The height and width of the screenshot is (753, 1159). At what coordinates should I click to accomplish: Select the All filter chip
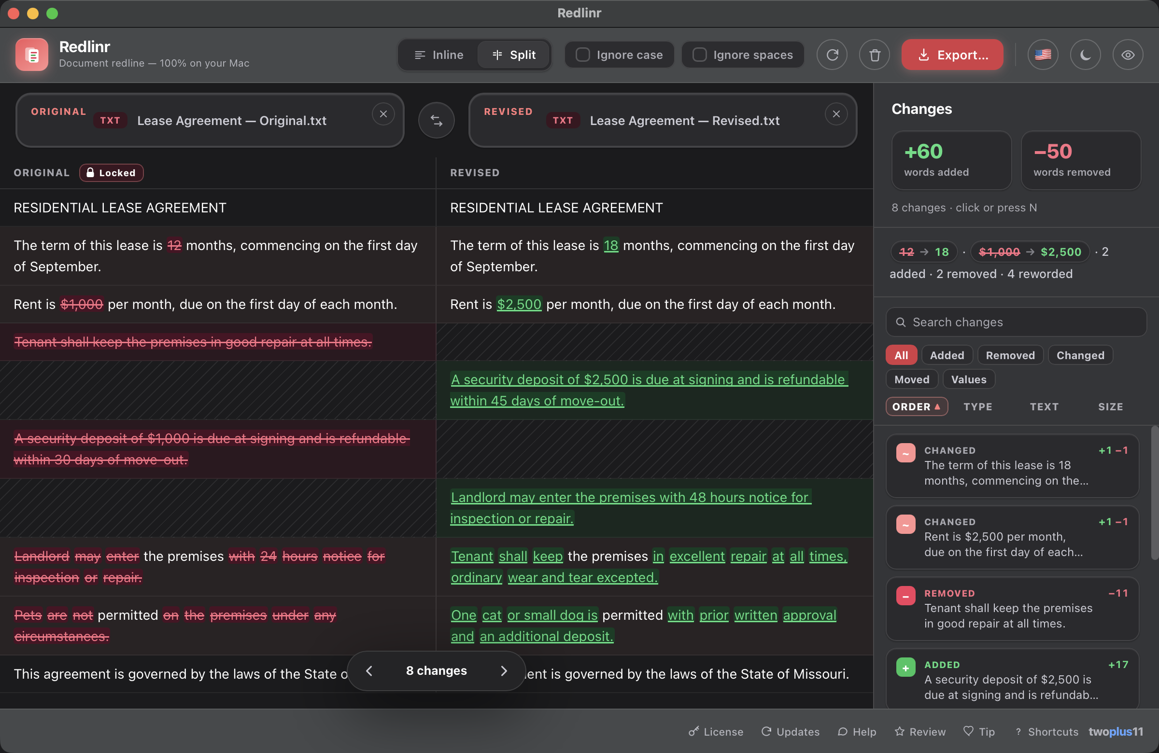[901, 355]
